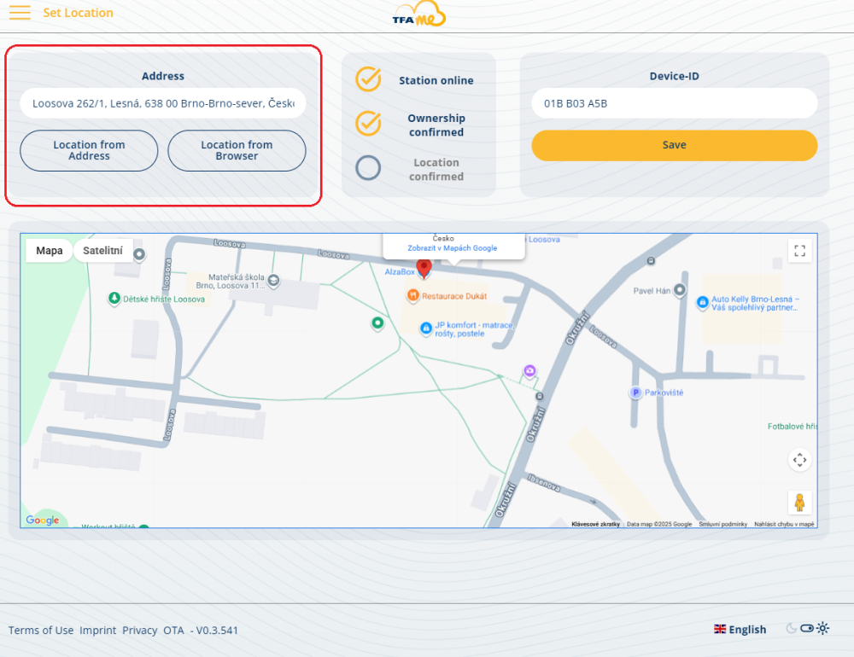Click the Location confirmed circle
Viewport: 854px width, 657px height.
368,168
